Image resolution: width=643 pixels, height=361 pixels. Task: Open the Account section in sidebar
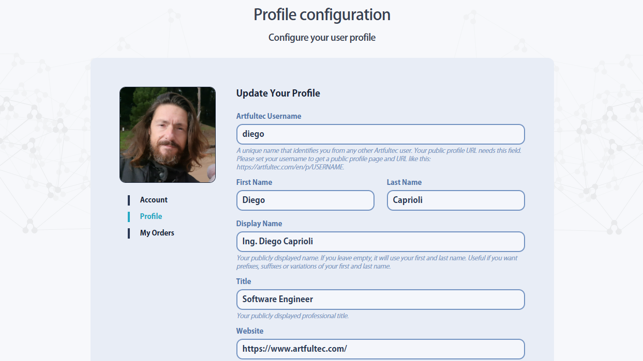[x=154, y=200]
